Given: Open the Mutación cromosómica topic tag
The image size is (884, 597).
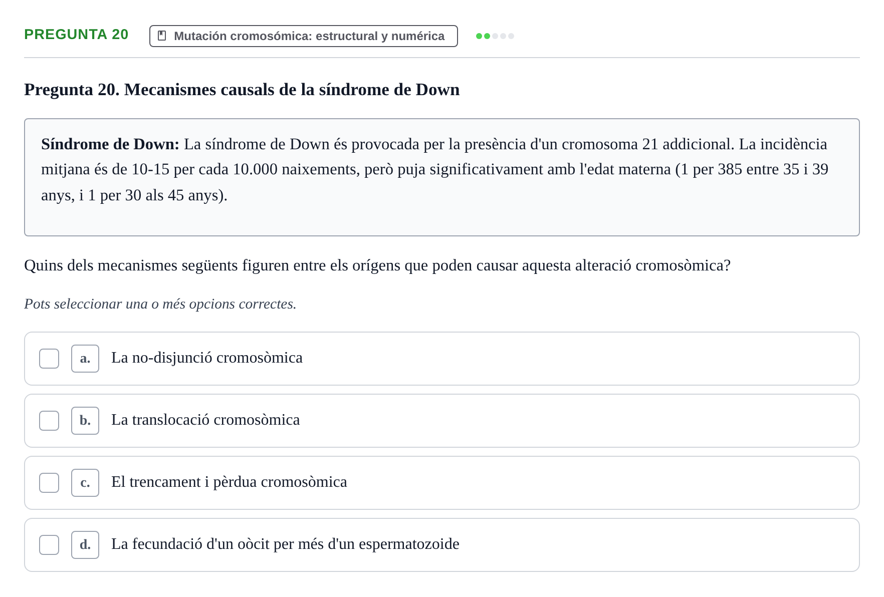Looking at the screenshot, I should tap(303, 36).
